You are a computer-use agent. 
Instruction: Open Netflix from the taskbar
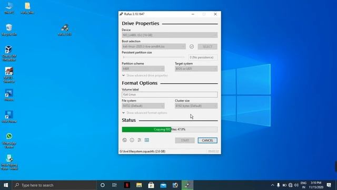coord(127,185)
